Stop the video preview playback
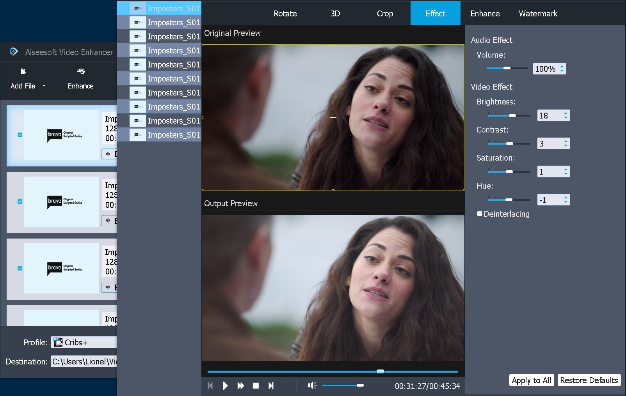Image resolution: width=626 pixels, height=396 pixels. (256, 385)
